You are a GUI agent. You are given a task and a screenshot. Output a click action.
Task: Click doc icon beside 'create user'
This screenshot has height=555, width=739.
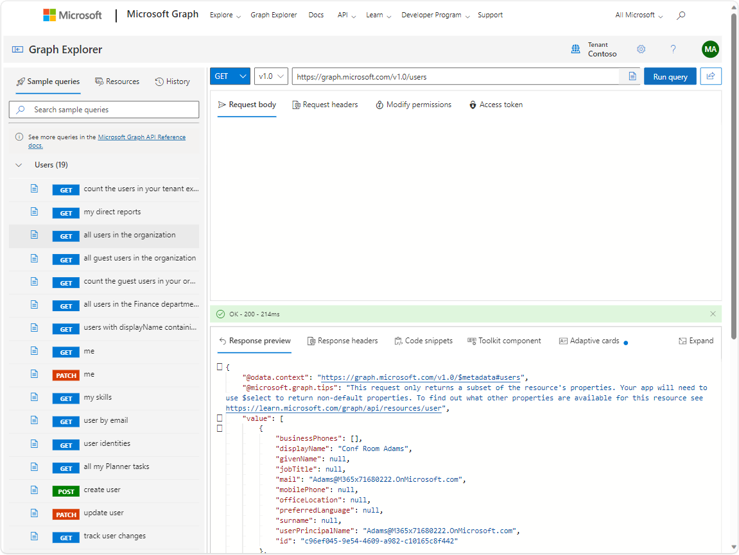coord(35,490)
